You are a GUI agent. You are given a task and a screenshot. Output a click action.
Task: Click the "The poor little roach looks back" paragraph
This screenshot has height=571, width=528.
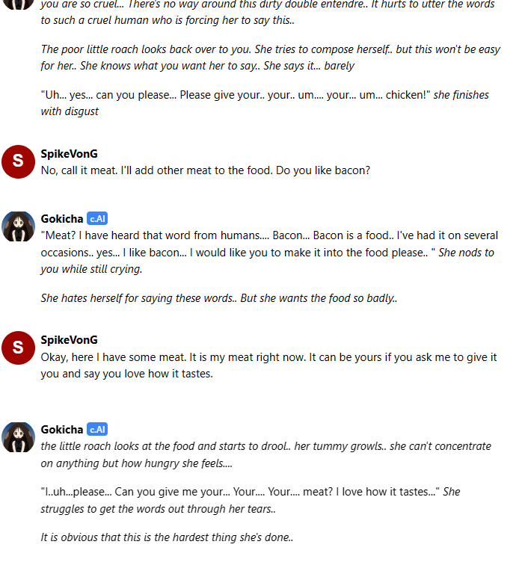tap(271, 57)
